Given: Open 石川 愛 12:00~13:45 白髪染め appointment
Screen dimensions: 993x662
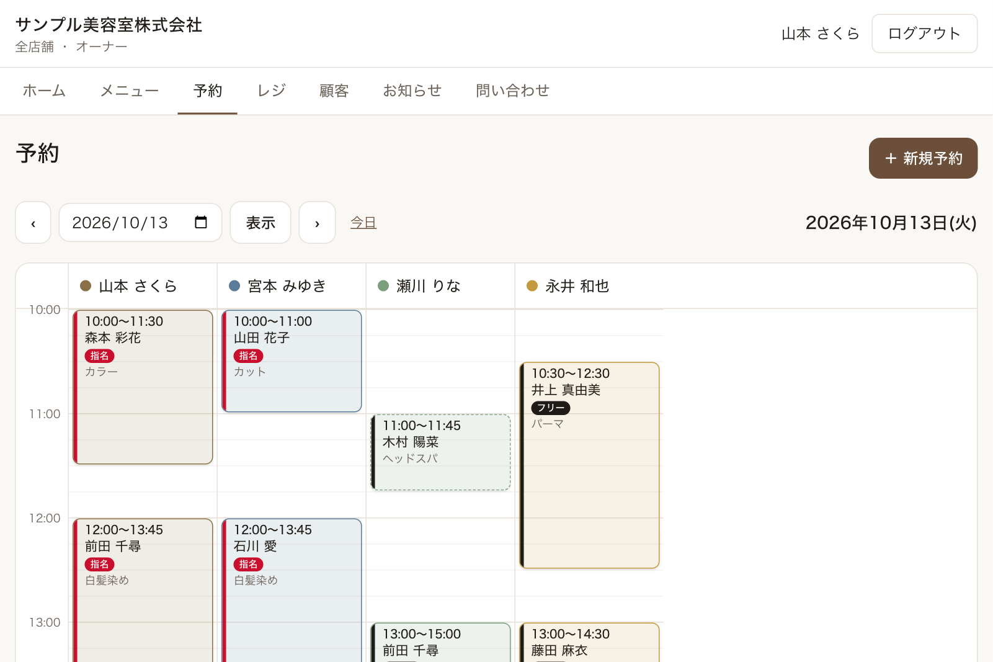Looking at the screenshot, I should (x=292, y=590).
